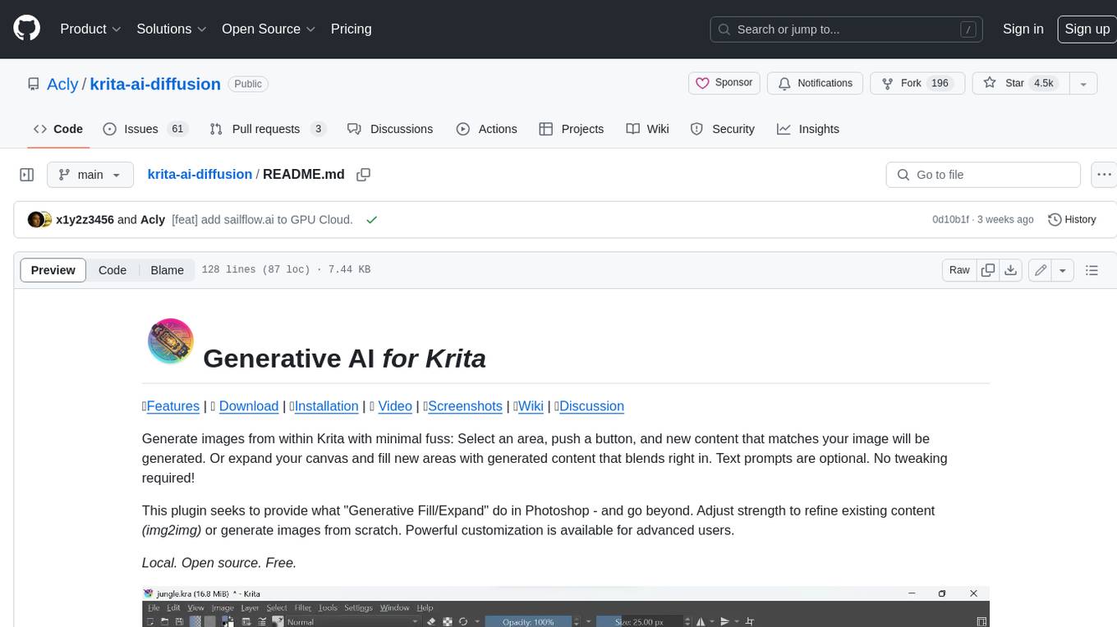Open commit hash 0d10b1f
The image size is (1117, 627).
point(950,219)
